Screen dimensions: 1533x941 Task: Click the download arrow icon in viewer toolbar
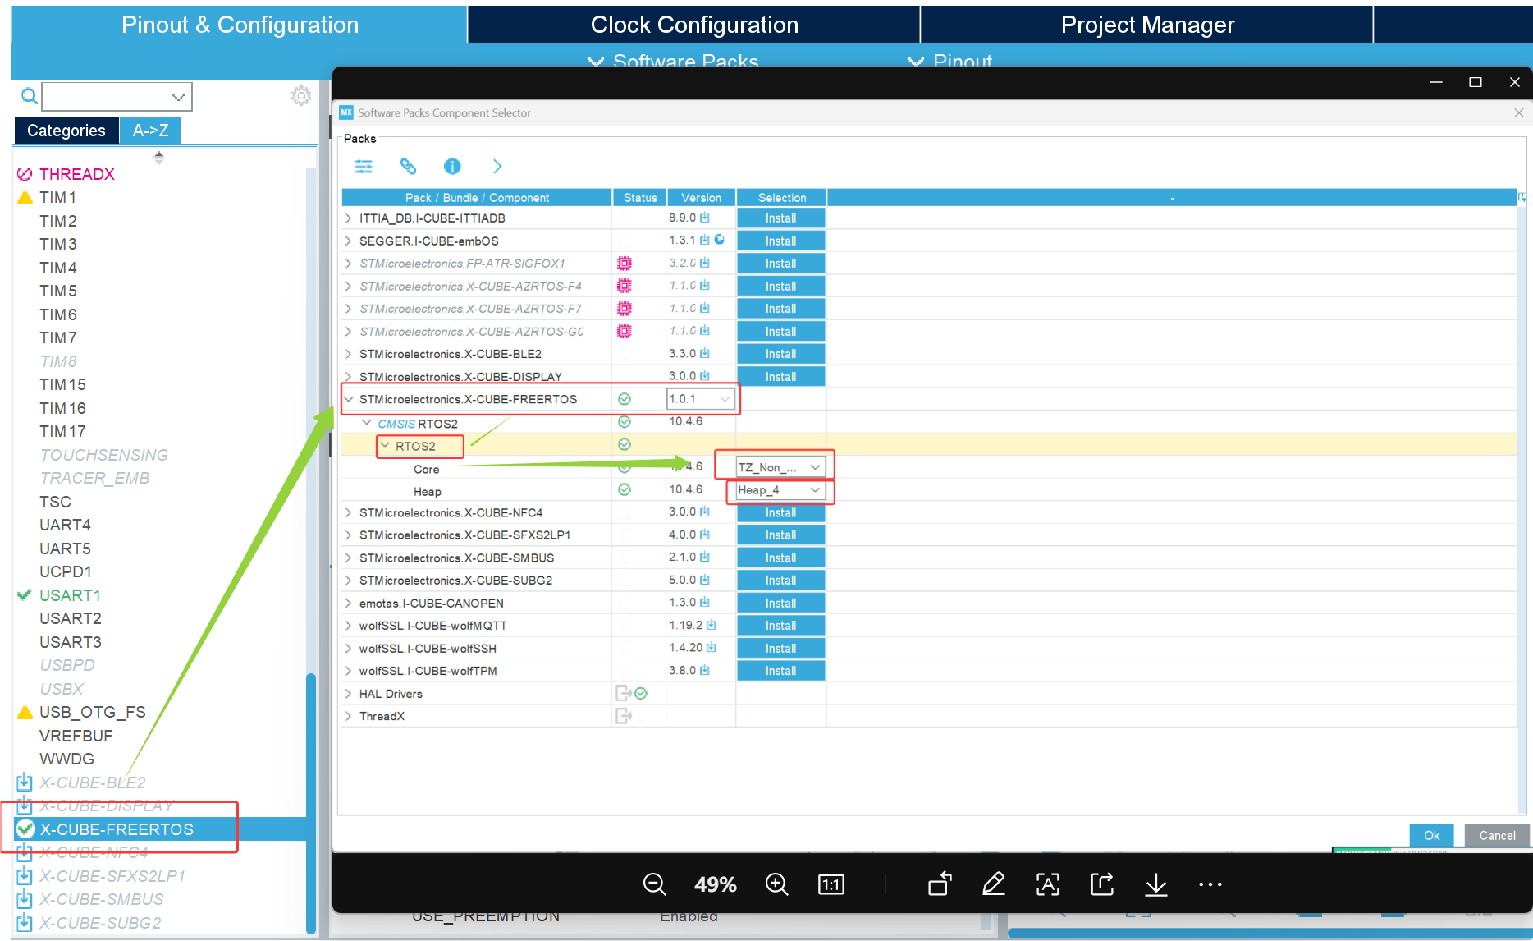coord(1155,884)
